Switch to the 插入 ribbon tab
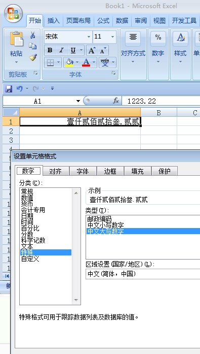Viewport: 200px width, 354px height. coord(54,21)
